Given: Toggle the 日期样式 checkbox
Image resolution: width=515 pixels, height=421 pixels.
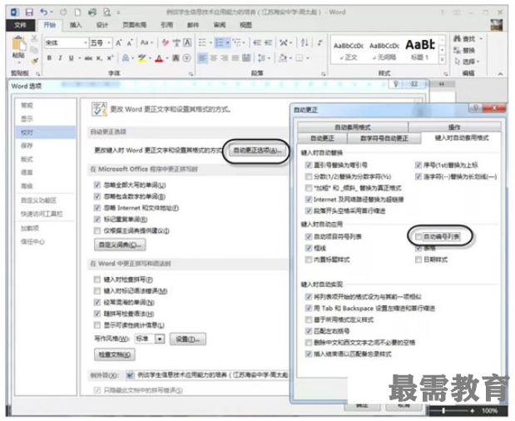Looking at the screenshot, I should click(x=418, y=260).
